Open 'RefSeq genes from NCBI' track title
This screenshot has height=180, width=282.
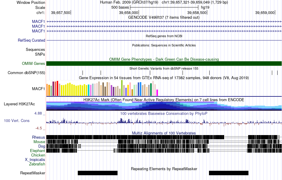[164, 36]
